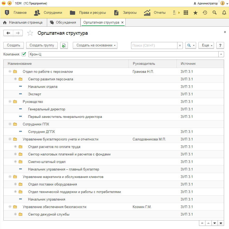Select the Начальник отдела row

pyautogui.click(x=114, y=87)
